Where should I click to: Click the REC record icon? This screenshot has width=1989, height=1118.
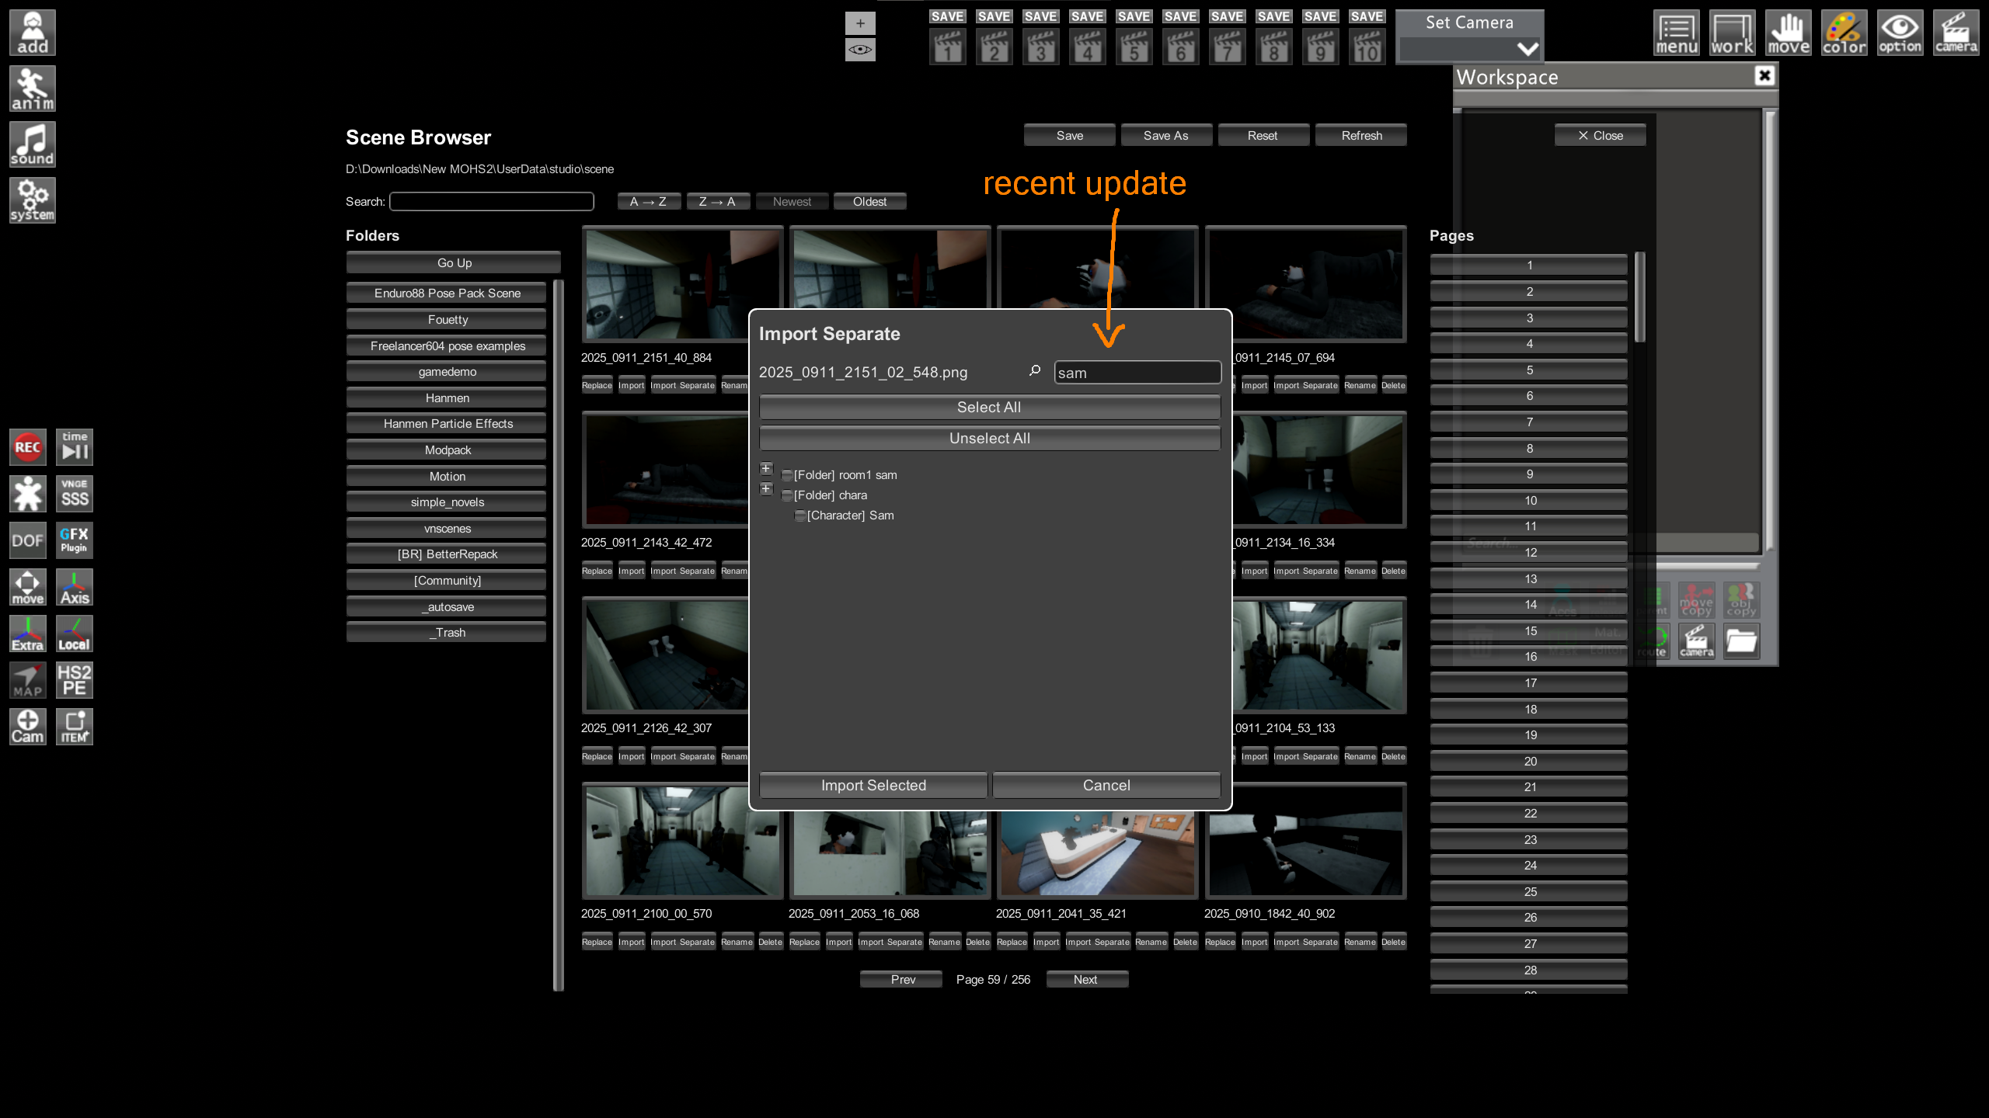(x=28, y=447)
